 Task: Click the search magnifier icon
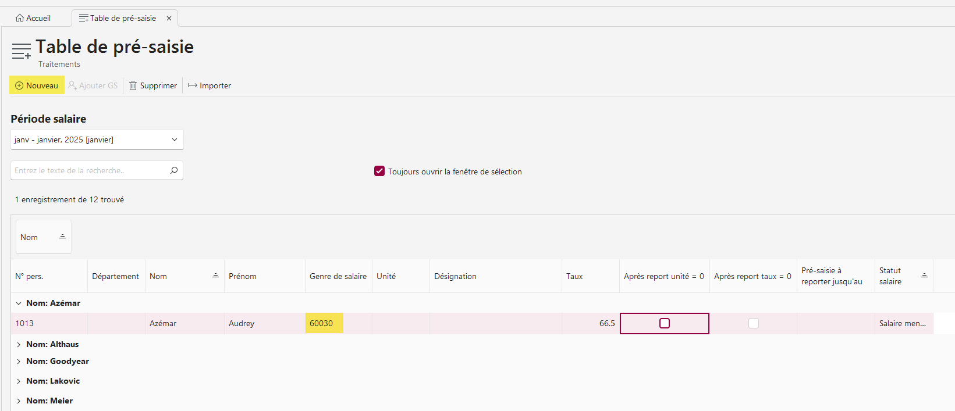[174, 170]
